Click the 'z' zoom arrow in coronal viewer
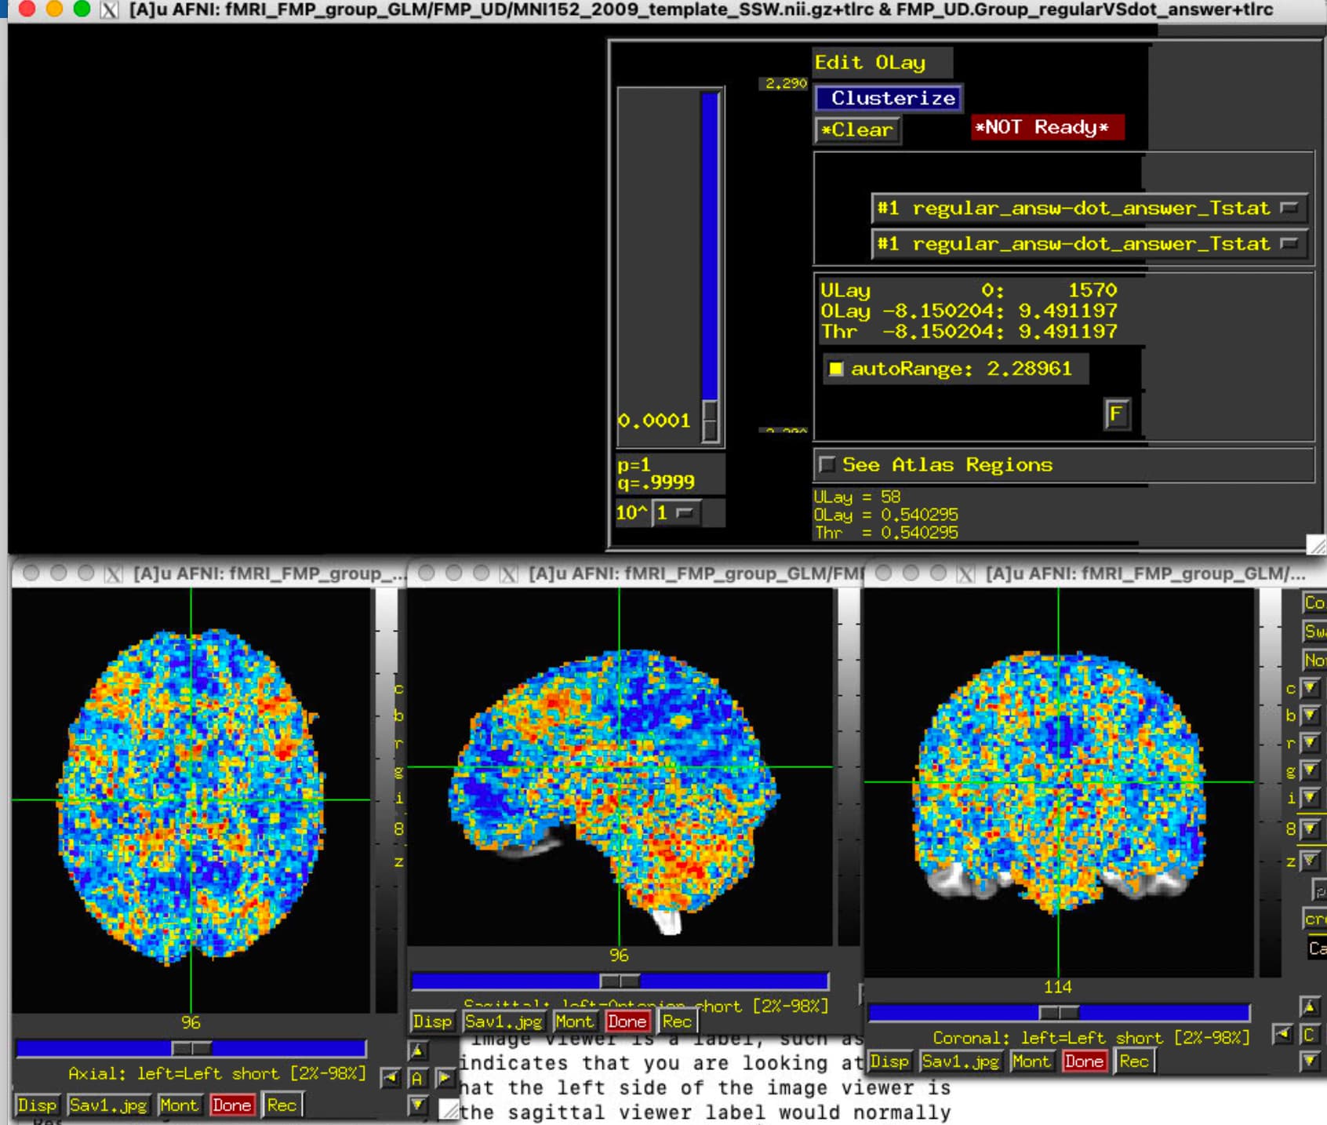The image size is (1327, 1125). [x=1309, y=861]
